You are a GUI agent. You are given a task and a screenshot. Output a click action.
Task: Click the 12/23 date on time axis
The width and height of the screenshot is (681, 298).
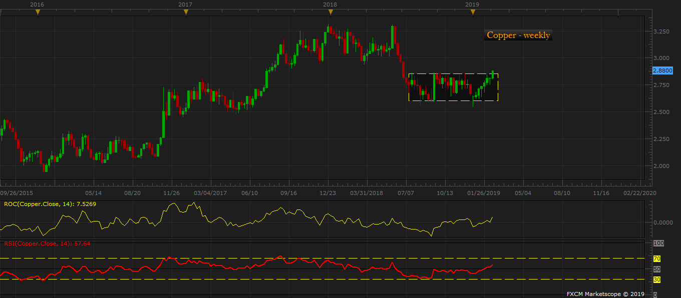[x=327, y=192]
